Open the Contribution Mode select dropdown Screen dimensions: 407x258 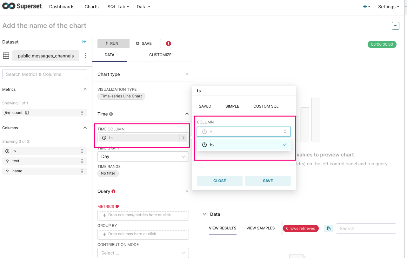click(143, 253)
